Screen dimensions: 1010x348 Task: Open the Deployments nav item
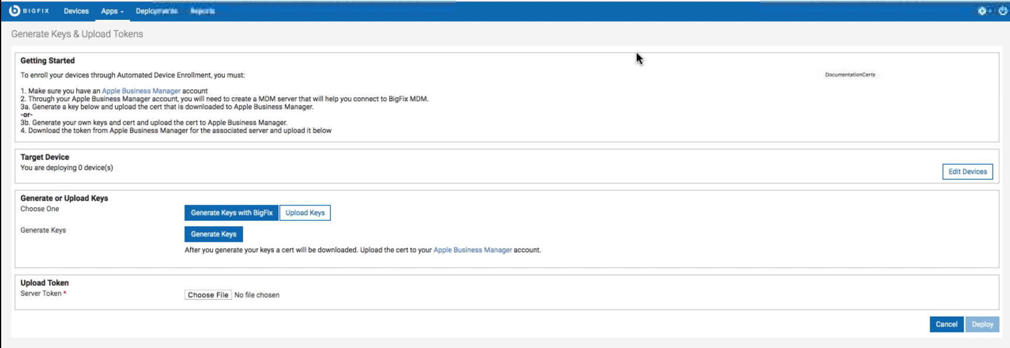[x=156, y=11]
